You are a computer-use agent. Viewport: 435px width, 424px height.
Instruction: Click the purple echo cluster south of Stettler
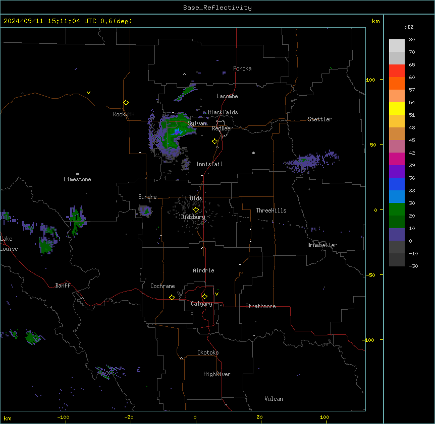click(311, 162)
